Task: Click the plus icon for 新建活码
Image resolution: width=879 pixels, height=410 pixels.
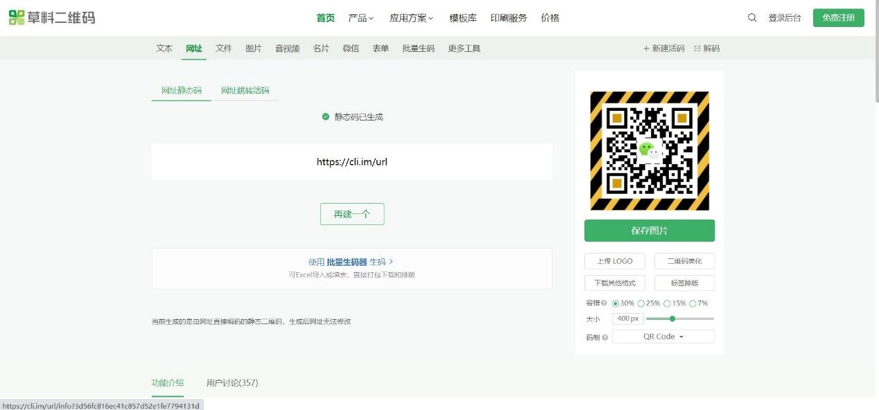Action: point(646,48)
